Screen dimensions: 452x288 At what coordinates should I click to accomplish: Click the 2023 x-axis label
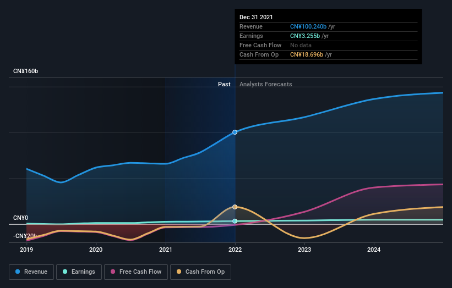(304, 250)
